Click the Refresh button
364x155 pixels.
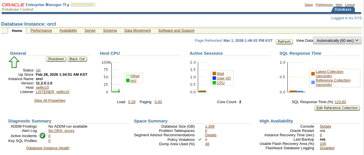coord(284,42)
